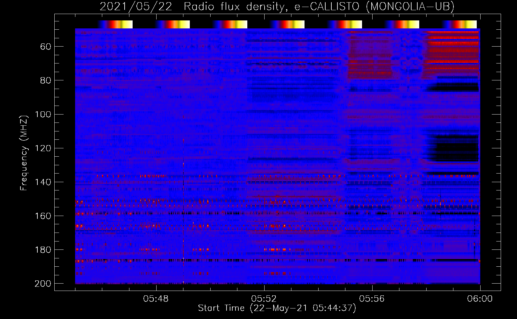Click the last color bar at top right

tap(459, 24)
